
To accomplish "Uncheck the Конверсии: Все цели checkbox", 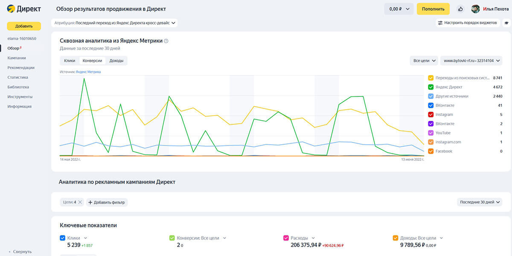I will pos(172,238).
